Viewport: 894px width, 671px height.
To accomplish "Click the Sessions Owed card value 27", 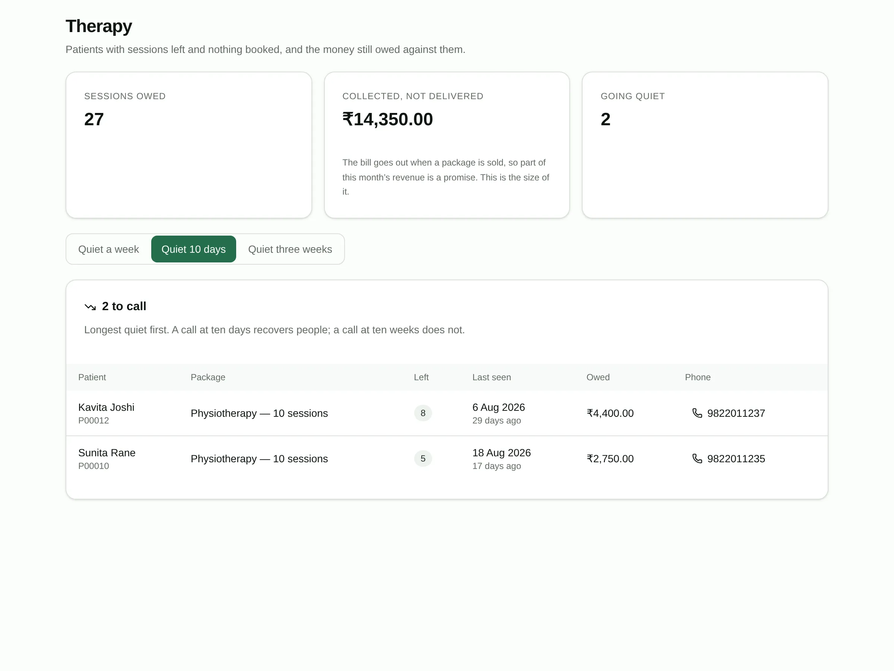I will [94, 119].
